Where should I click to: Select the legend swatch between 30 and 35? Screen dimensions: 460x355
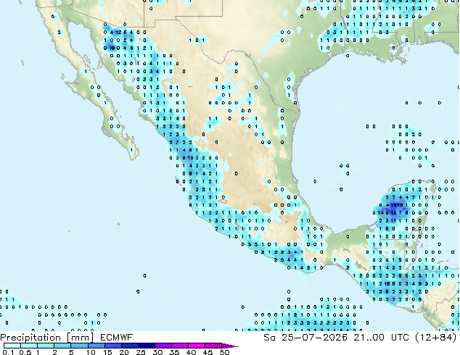pos(163,346)
